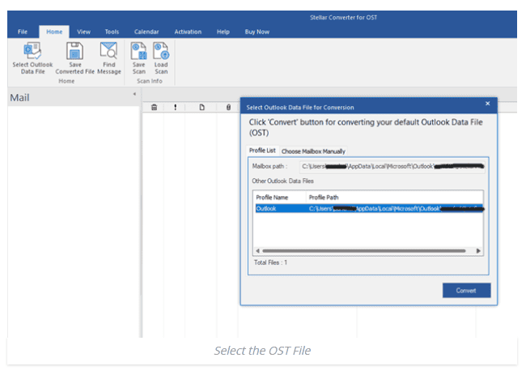Image resolution: width=526 pixels, height=375 pixels.
Task: Open the File menu
Action: click(23, 32)
